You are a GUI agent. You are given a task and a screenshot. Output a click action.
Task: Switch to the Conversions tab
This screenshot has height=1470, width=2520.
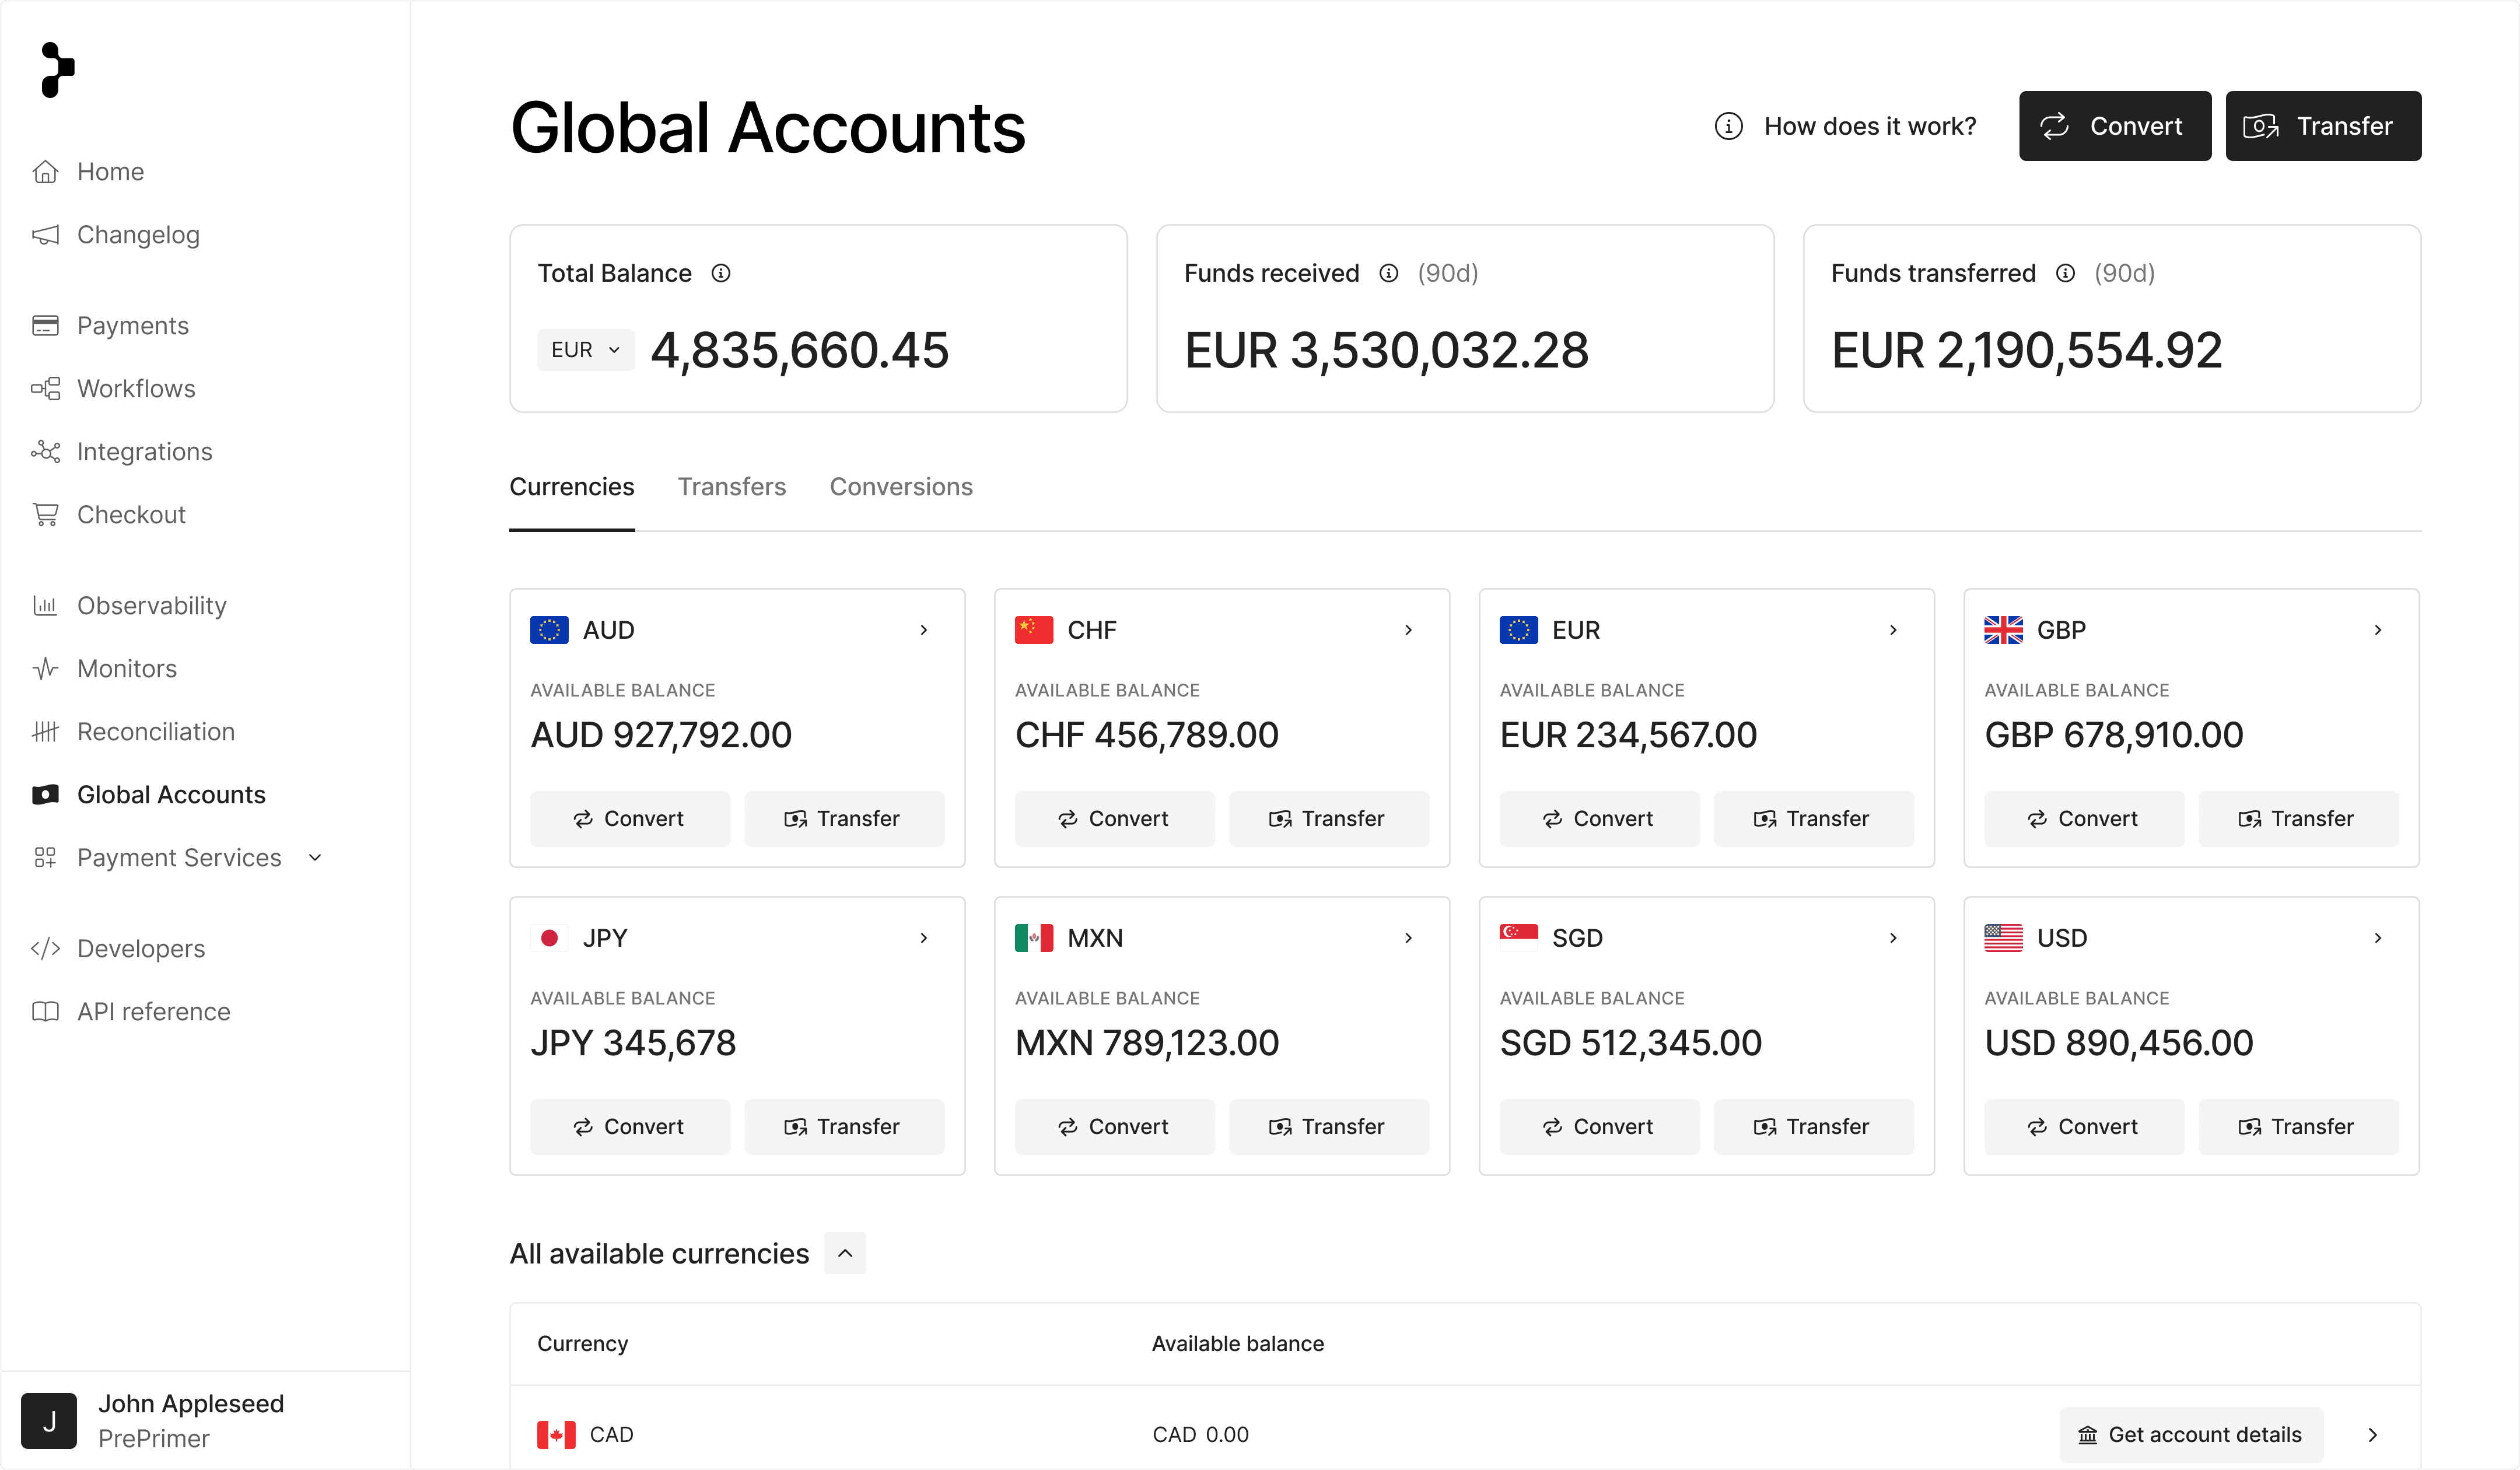tap(900, 487)
